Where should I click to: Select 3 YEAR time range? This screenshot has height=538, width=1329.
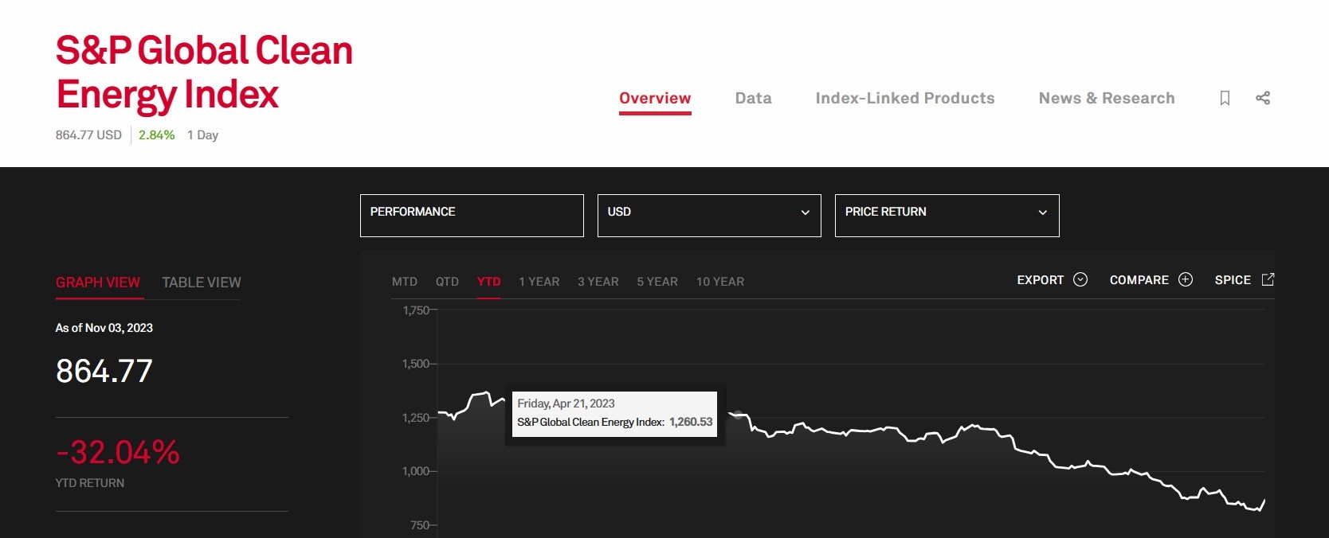[598, 282]
